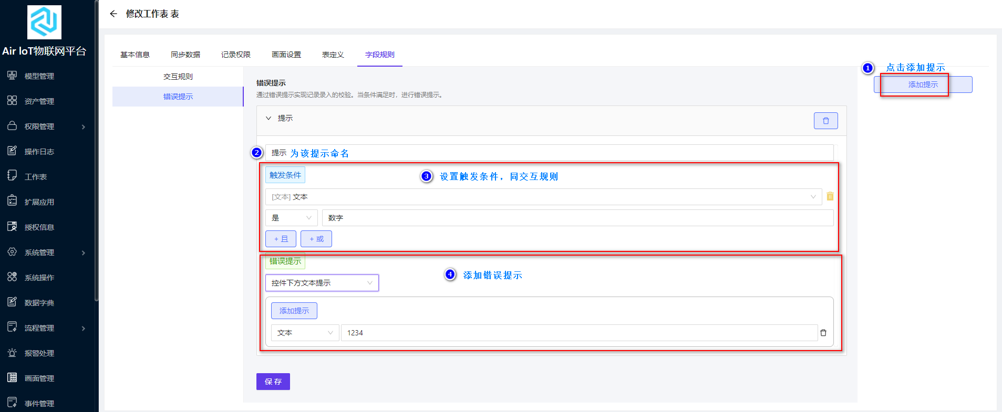
Task: Click the 保存 button
Action: tap(273, 382)
